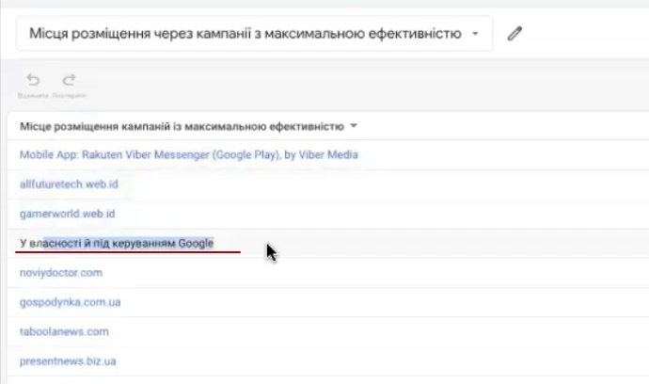Click the gospodynka.com.ua link
The image size is (649, 384).
tap(71, 302)
